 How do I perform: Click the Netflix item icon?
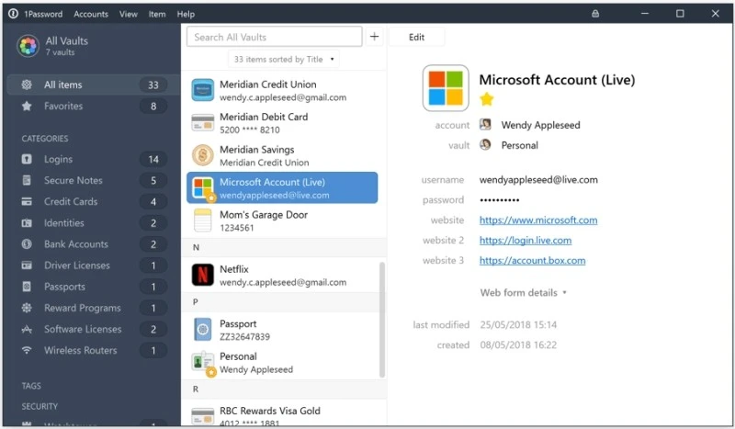(203, 275)
